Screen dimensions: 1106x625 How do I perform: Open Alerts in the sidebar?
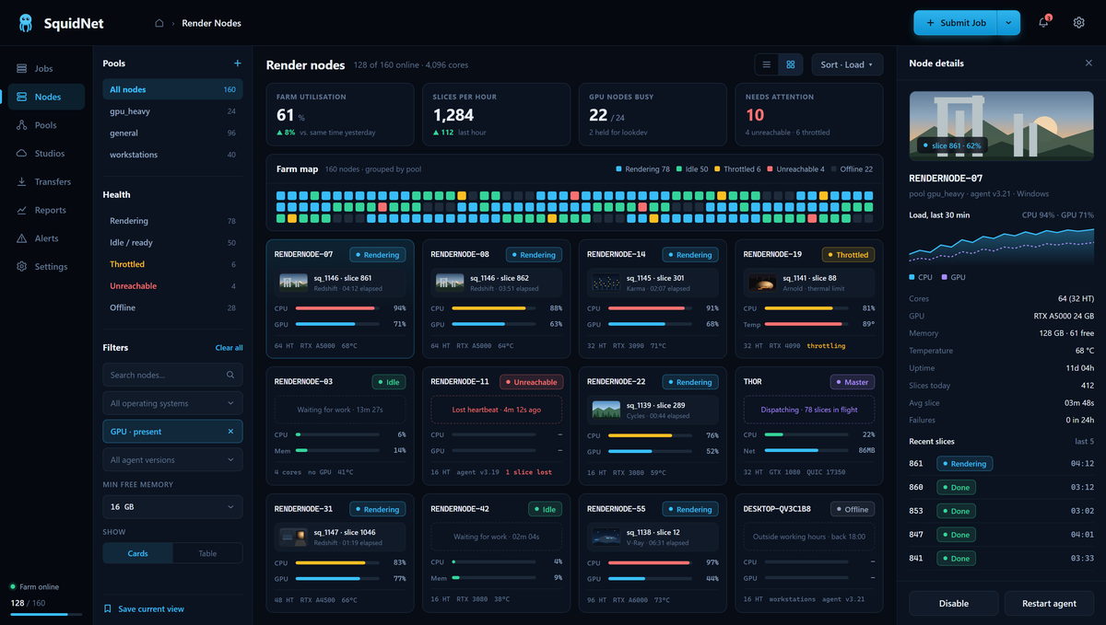pyautogui.click(x=46, y=238)
